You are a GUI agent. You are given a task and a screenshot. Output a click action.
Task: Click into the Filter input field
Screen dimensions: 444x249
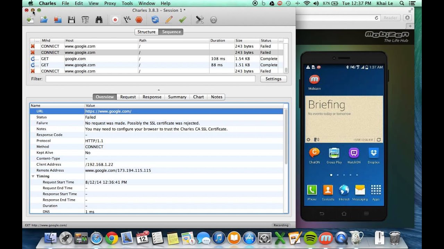(x=150, y=79)
